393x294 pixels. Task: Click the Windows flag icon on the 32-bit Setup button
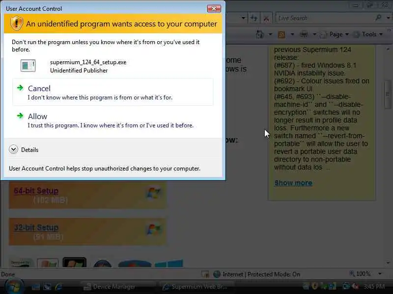(x=153, y=229)
